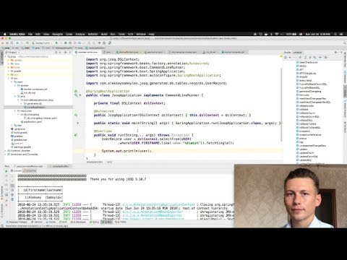Screen dimensions: 347x260
Task: Select the JooqApplication run tab
Action: tap(59, 166)
